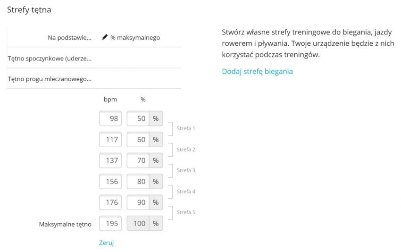
Task: Open the Dodaj strefę biegania link
Action: (x=257, y=71)
